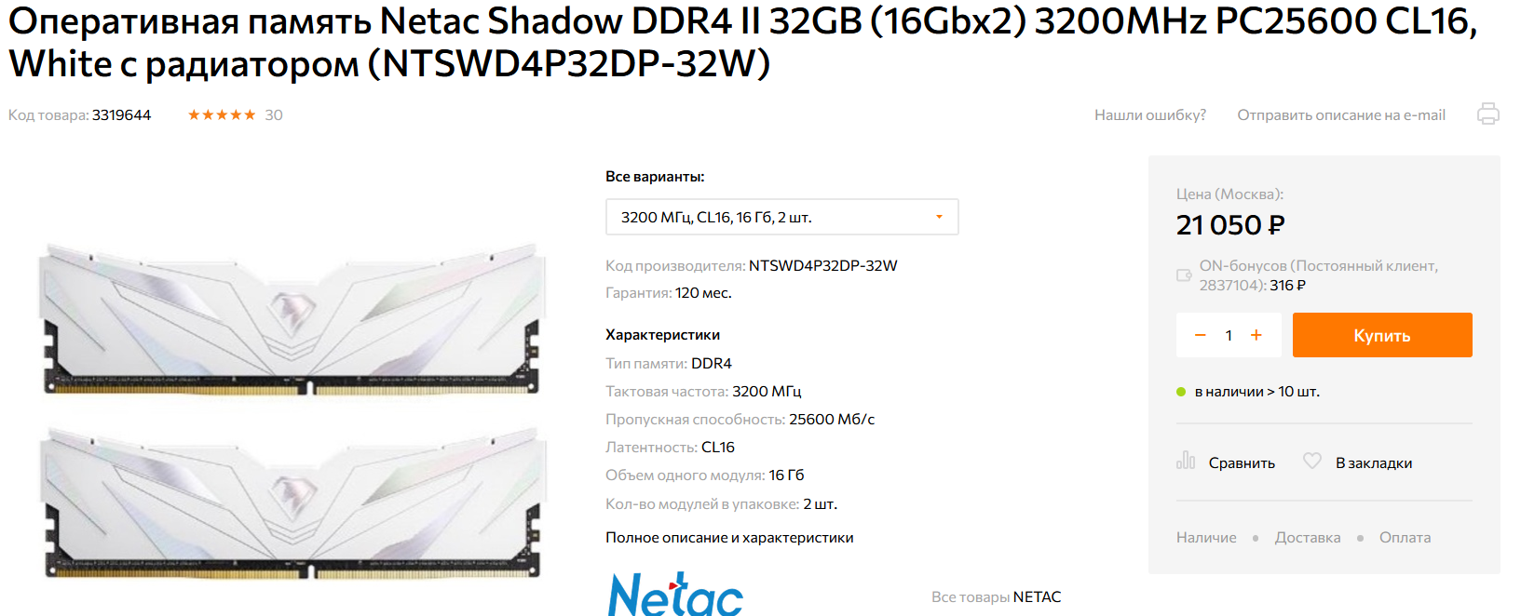Open Полное описание и характеристики
The height and width of the screenshot is (616, 1521).
[x=729, y=538]
